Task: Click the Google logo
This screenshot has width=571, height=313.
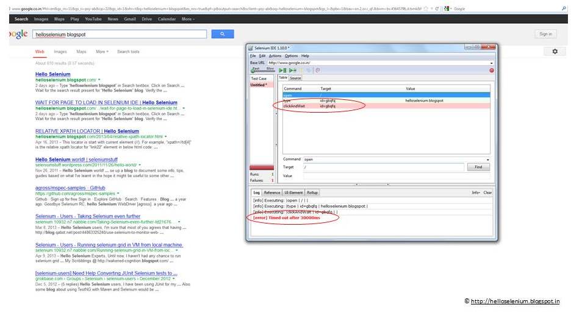Action: 18,34
